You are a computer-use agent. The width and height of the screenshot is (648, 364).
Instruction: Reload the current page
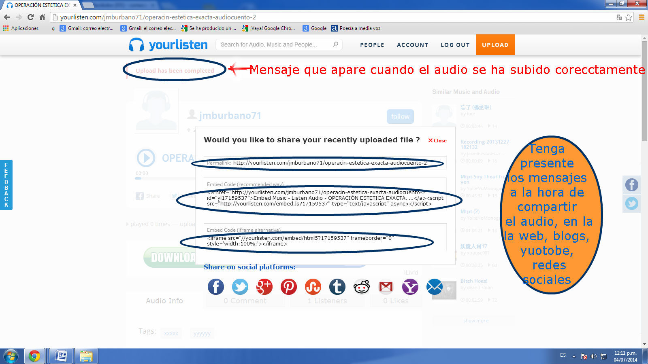(x=30, y=17)
